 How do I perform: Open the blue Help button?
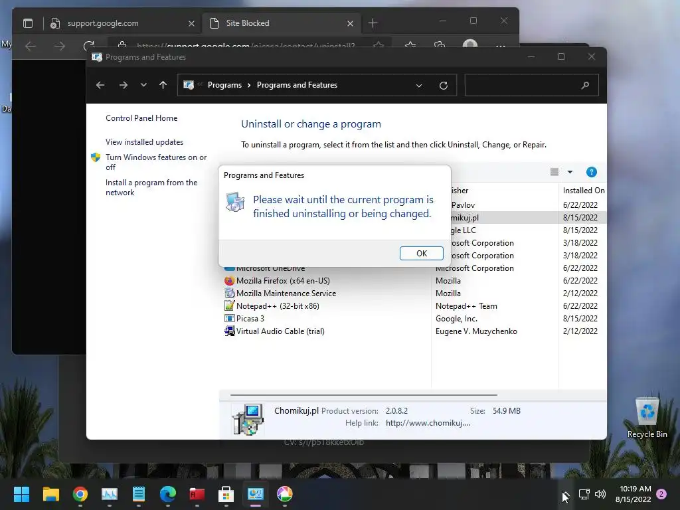(591, 172)
